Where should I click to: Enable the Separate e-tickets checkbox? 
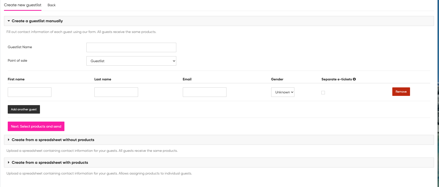[323, 93]
